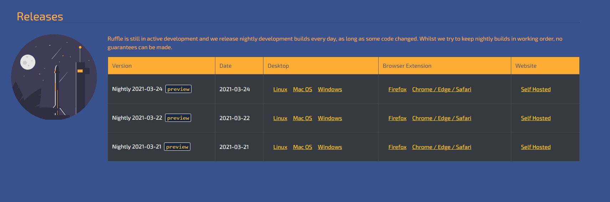Download Linux build for Nightly 2021-03-22
Screen dimensions: 610x202
click(280, 118)
